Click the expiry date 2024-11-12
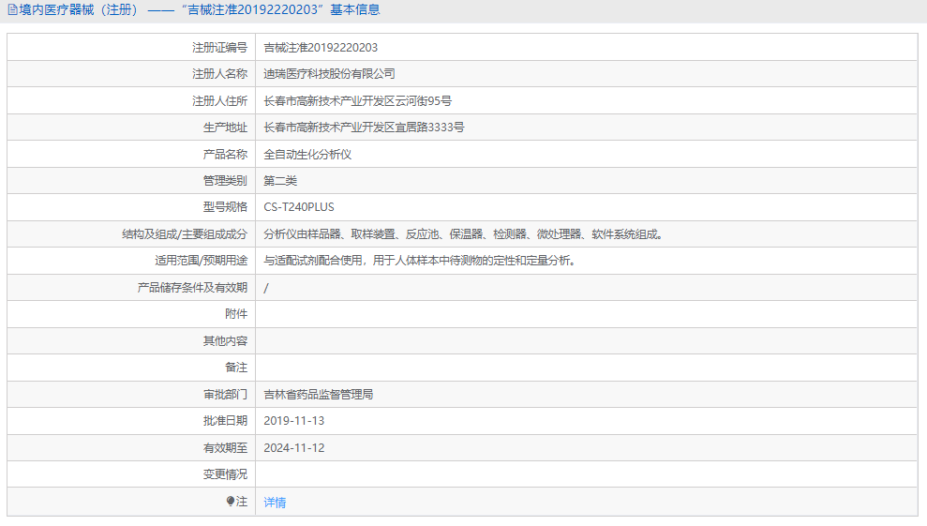This screenshot has width=927, height=526. pyautogui.click(x=294, y=448)
